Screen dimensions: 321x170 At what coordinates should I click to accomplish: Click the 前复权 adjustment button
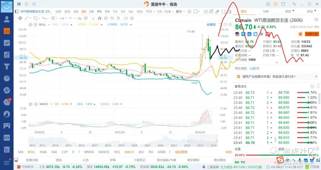(211, 25)
